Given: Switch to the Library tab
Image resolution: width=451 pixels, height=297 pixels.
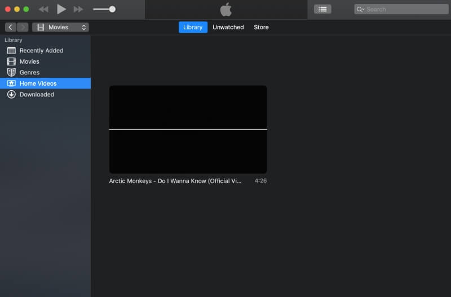Looking at the screenshot, I should click(x=193, y=27).
